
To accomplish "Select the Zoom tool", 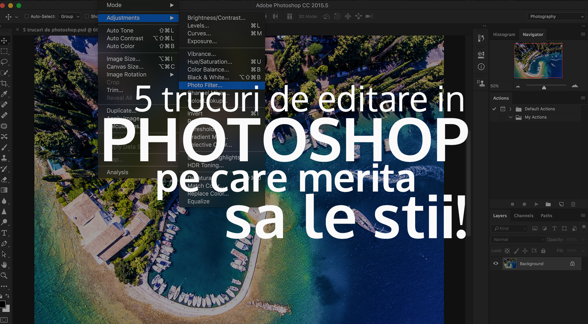I will 4,276.
